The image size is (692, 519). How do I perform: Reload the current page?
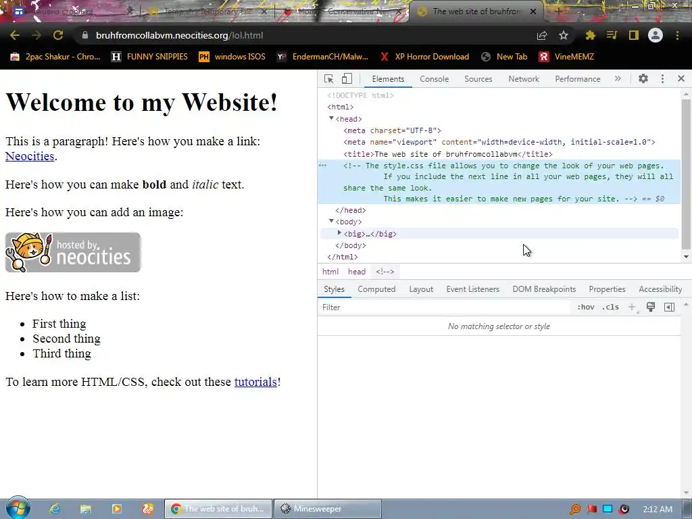coord(58,35)
